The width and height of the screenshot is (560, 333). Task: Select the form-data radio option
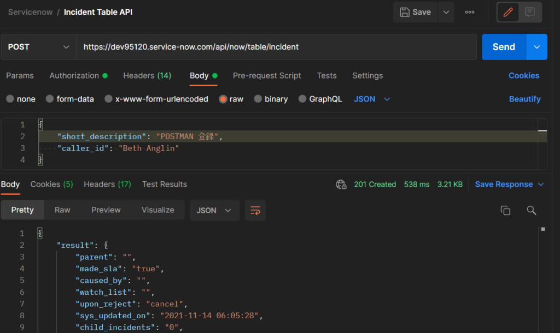50,99
